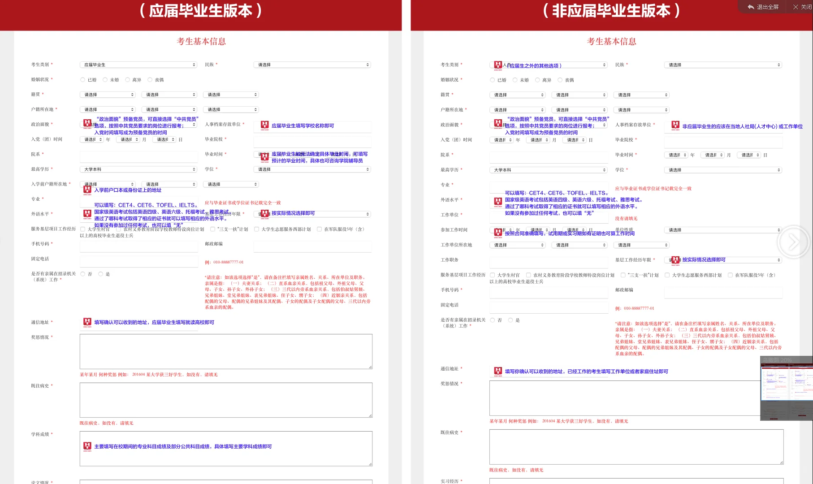Click red logo beside 主要填写在校期间的专业科目成绩 note
The height and width of the screenshot is (484, 813).
pyautogui.click(x=87, y=447)
